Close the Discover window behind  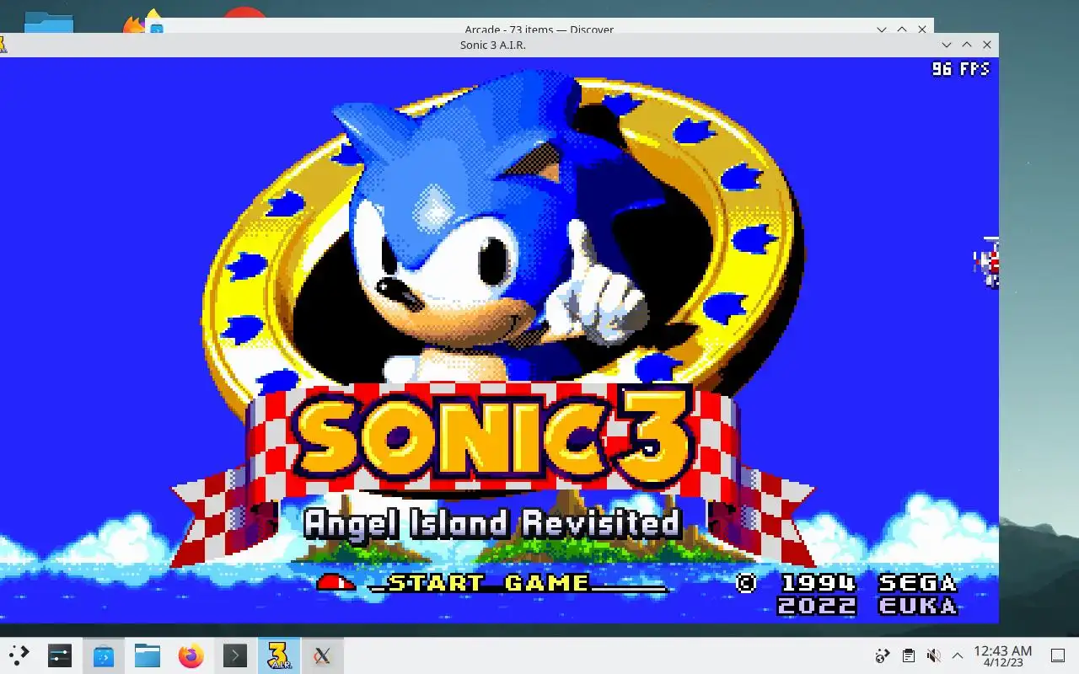922,29
